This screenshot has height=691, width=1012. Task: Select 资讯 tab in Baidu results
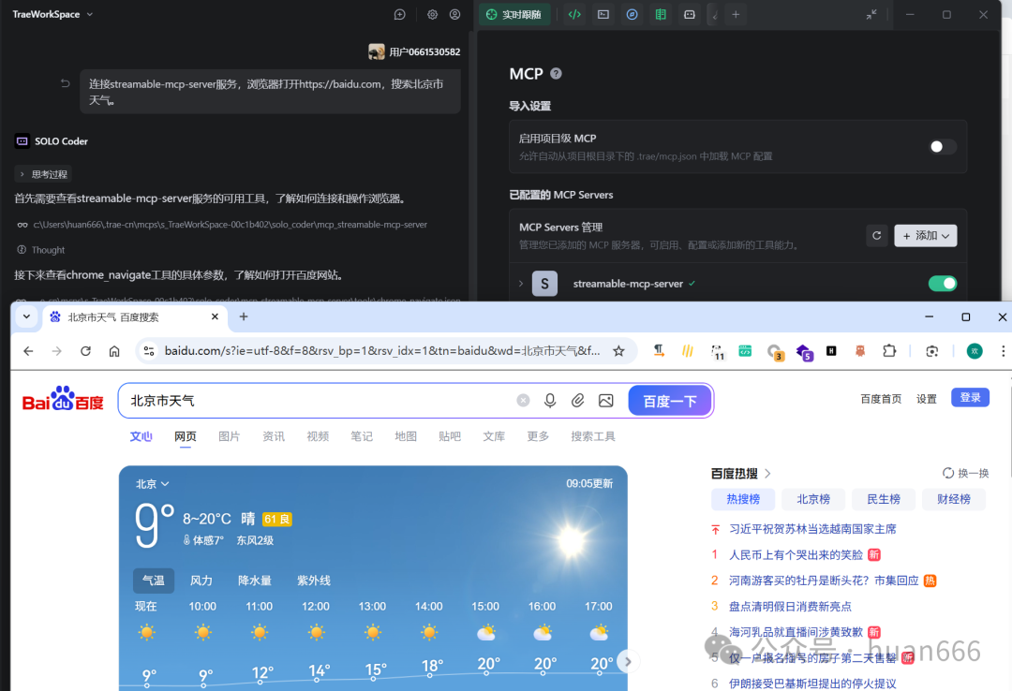coord(274,437)
